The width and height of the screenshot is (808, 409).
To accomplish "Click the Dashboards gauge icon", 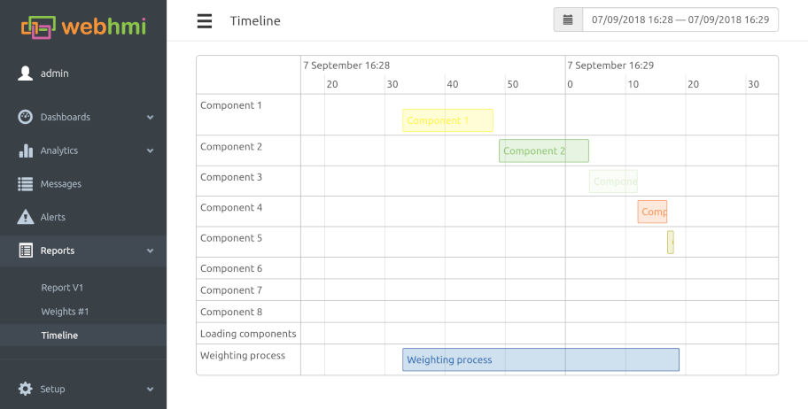I will [x=25, y=117].
